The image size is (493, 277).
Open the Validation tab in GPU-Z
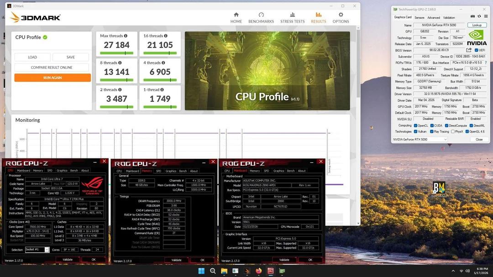tap(449, 18)
